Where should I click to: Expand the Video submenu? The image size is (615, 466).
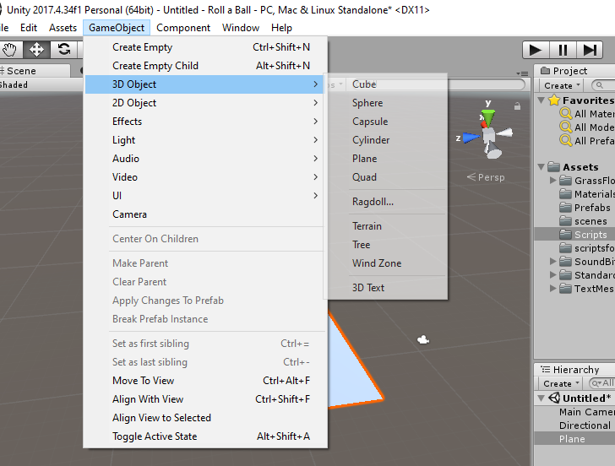click(x=204, y=176)
